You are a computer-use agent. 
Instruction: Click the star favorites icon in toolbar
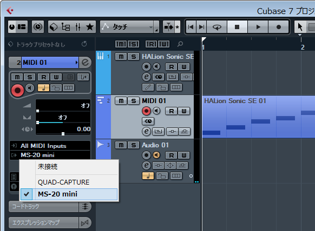(x=90, y=26)
